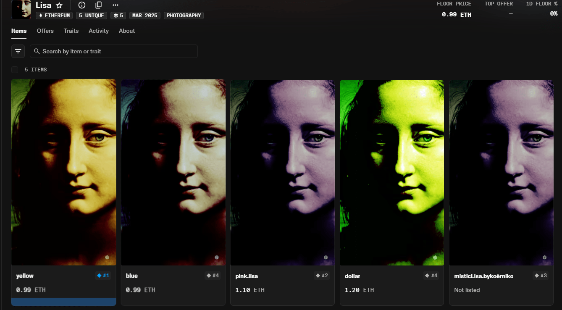Click the 0.99 ETH price on blue card
Viewport: 562px width, 310px height.
(x=140, y=290)
